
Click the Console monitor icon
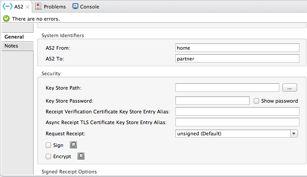coord(75,6)
